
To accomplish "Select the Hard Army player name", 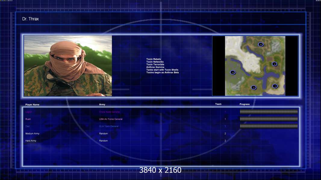I will pyautogui.click(x=31, y=141).
